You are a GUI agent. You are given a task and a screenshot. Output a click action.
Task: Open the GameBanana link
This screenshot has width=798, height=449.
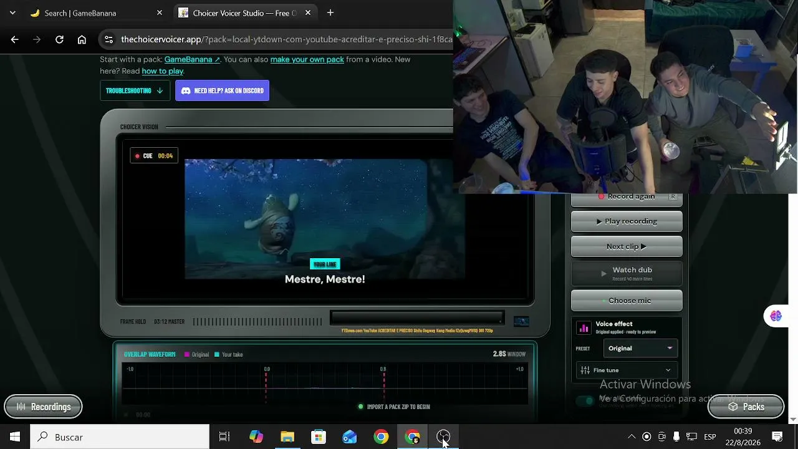click(192, 59)
